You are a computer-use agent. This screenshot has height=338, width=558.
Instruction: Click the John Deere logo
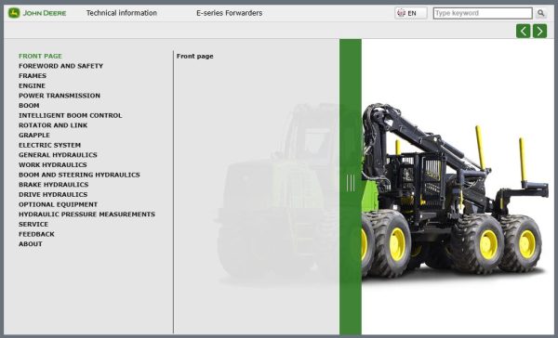[37, 13]
